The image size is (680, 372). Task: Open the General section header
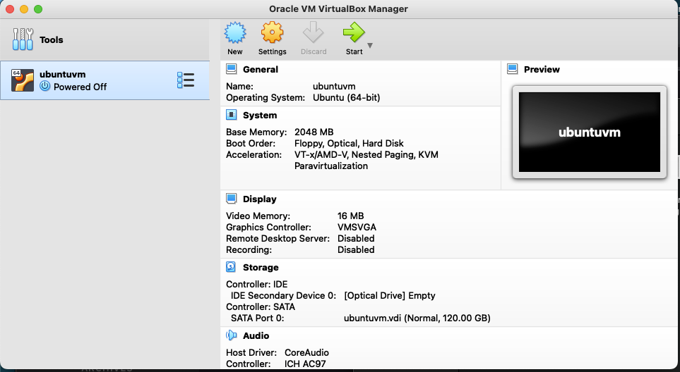click(260, 69)
